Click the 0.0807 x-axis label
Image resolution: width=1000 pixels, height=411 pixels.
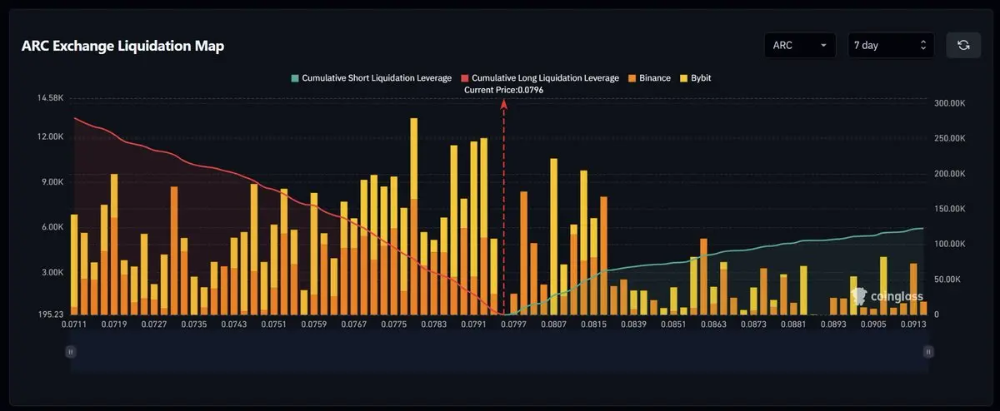[553, 326]
